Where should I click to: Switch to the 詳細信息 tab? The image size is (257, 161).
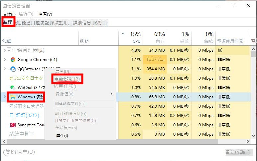pos(82,23)
